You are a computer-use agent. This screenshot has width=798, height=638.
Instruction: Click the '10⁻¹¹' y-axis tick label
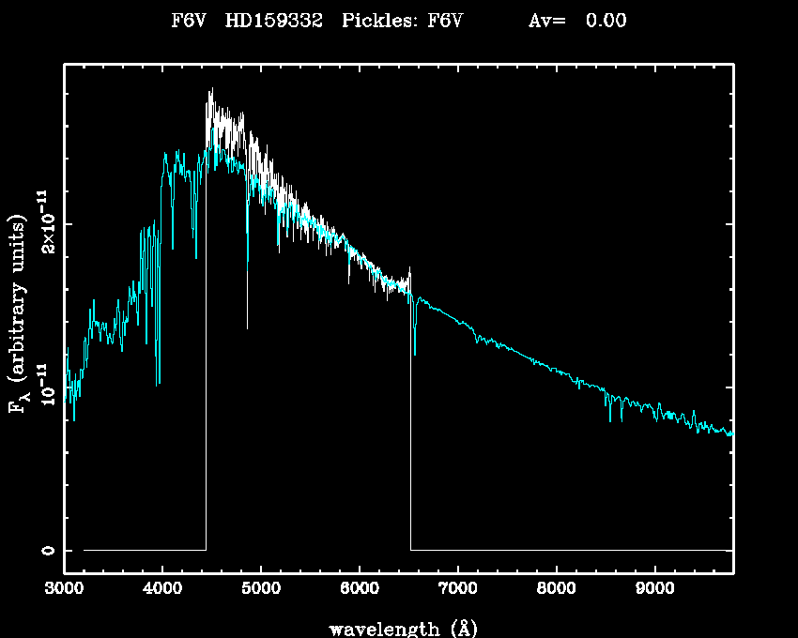pos(47,386)
